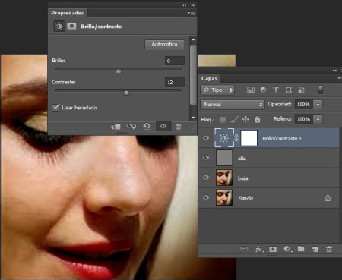This screenshot has width=342, height=280.
Task: Click the Automático button
Action: pos(165,45)
